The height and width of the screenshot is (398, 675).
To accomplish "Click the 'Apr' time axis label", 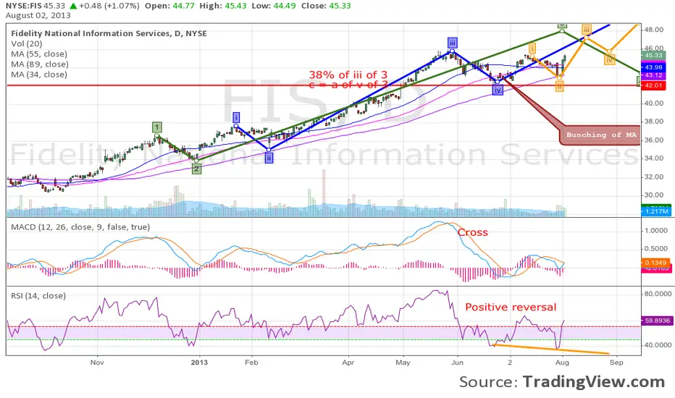I will coord(348,363).
